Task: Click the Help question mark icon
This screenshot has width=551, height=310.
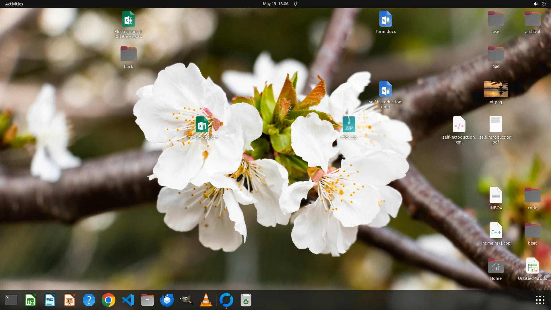Action: (89, 300)
